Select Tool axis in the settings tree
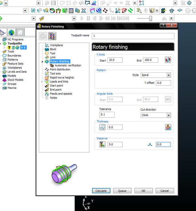This screenshot has width=196, height=211. (x=55, y=73)
